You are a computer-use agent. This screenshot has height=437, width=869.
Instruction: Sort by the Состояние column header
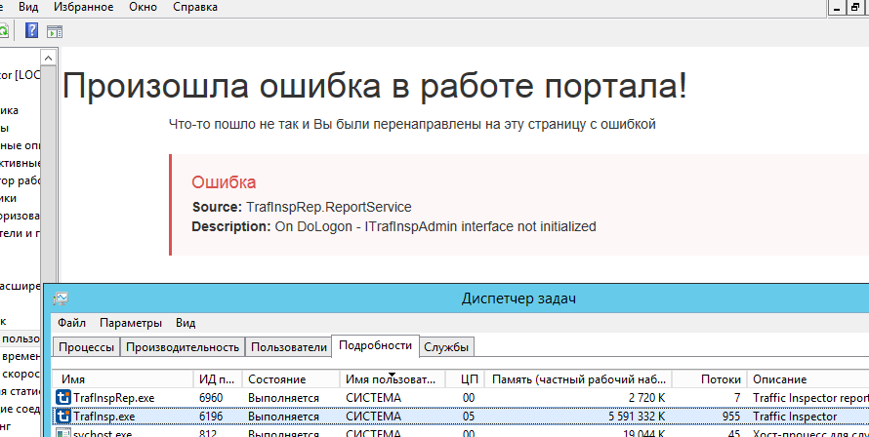pyautogui.click(x=290, y=379)
